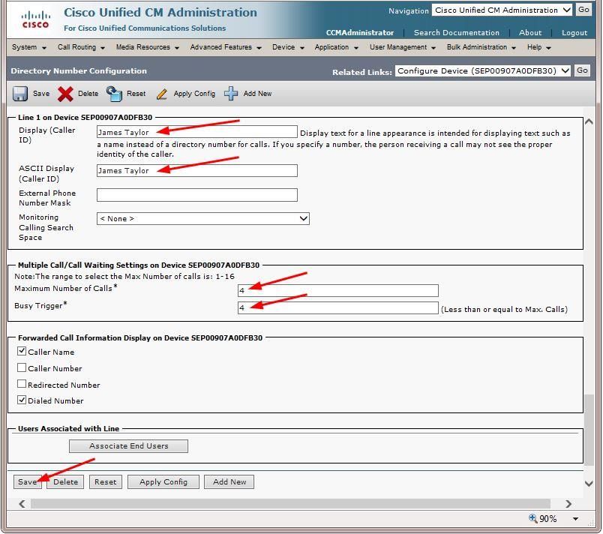Open the Bulk Administration menu
The width and height of the screenshot is (603, 534).
[481, 47]
